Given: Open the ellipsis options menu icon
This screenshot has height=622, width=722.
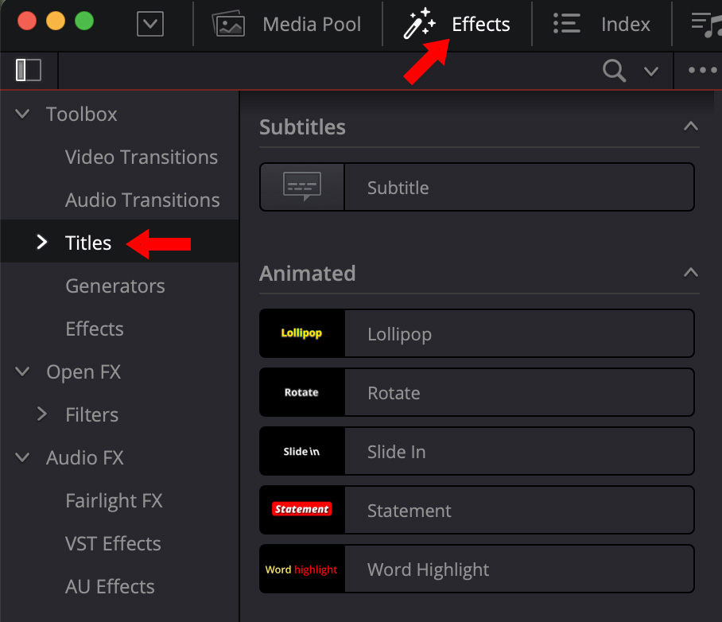Looking at the screenshot, I should click(701, 71).
